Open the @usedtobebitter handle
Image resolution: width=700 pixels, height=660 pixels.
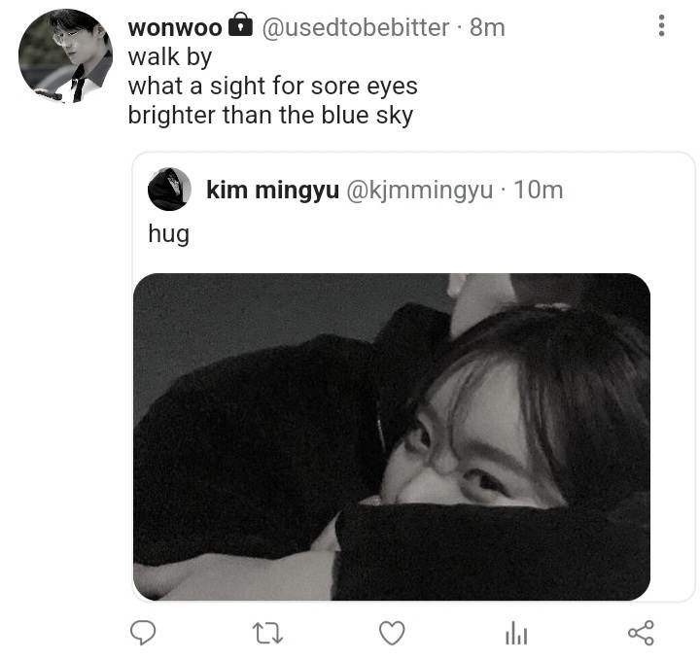click(356, 27)
